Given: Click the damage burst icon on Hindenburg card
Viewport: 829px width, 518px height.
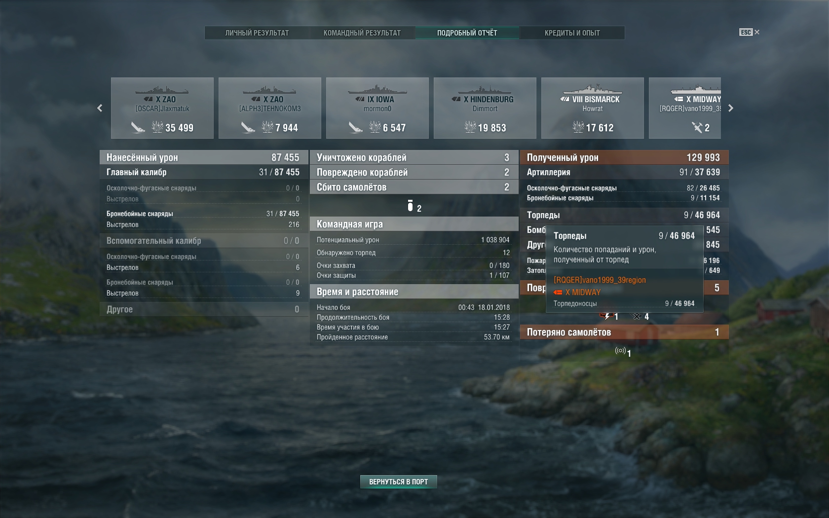Looking at the screenshot, I should (x=470, y=127).
